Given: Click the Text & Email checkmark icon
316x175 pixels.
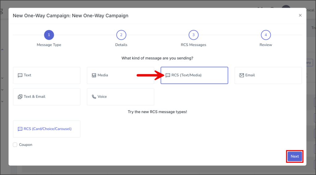Looking at the screenshot, I should coord(20,97).
